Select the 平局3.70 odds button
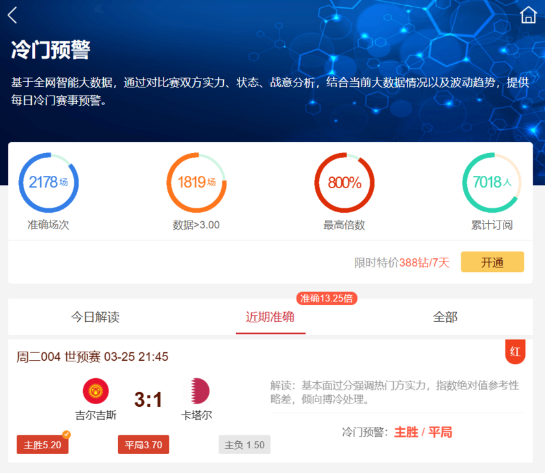The height and width of the screenshot is (473, 545). (x=143, y=445)
